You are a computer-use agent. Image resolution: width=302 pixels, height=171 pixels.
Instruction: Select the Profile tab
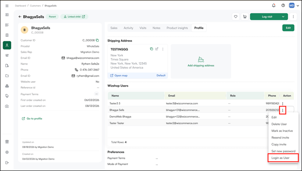199,28
